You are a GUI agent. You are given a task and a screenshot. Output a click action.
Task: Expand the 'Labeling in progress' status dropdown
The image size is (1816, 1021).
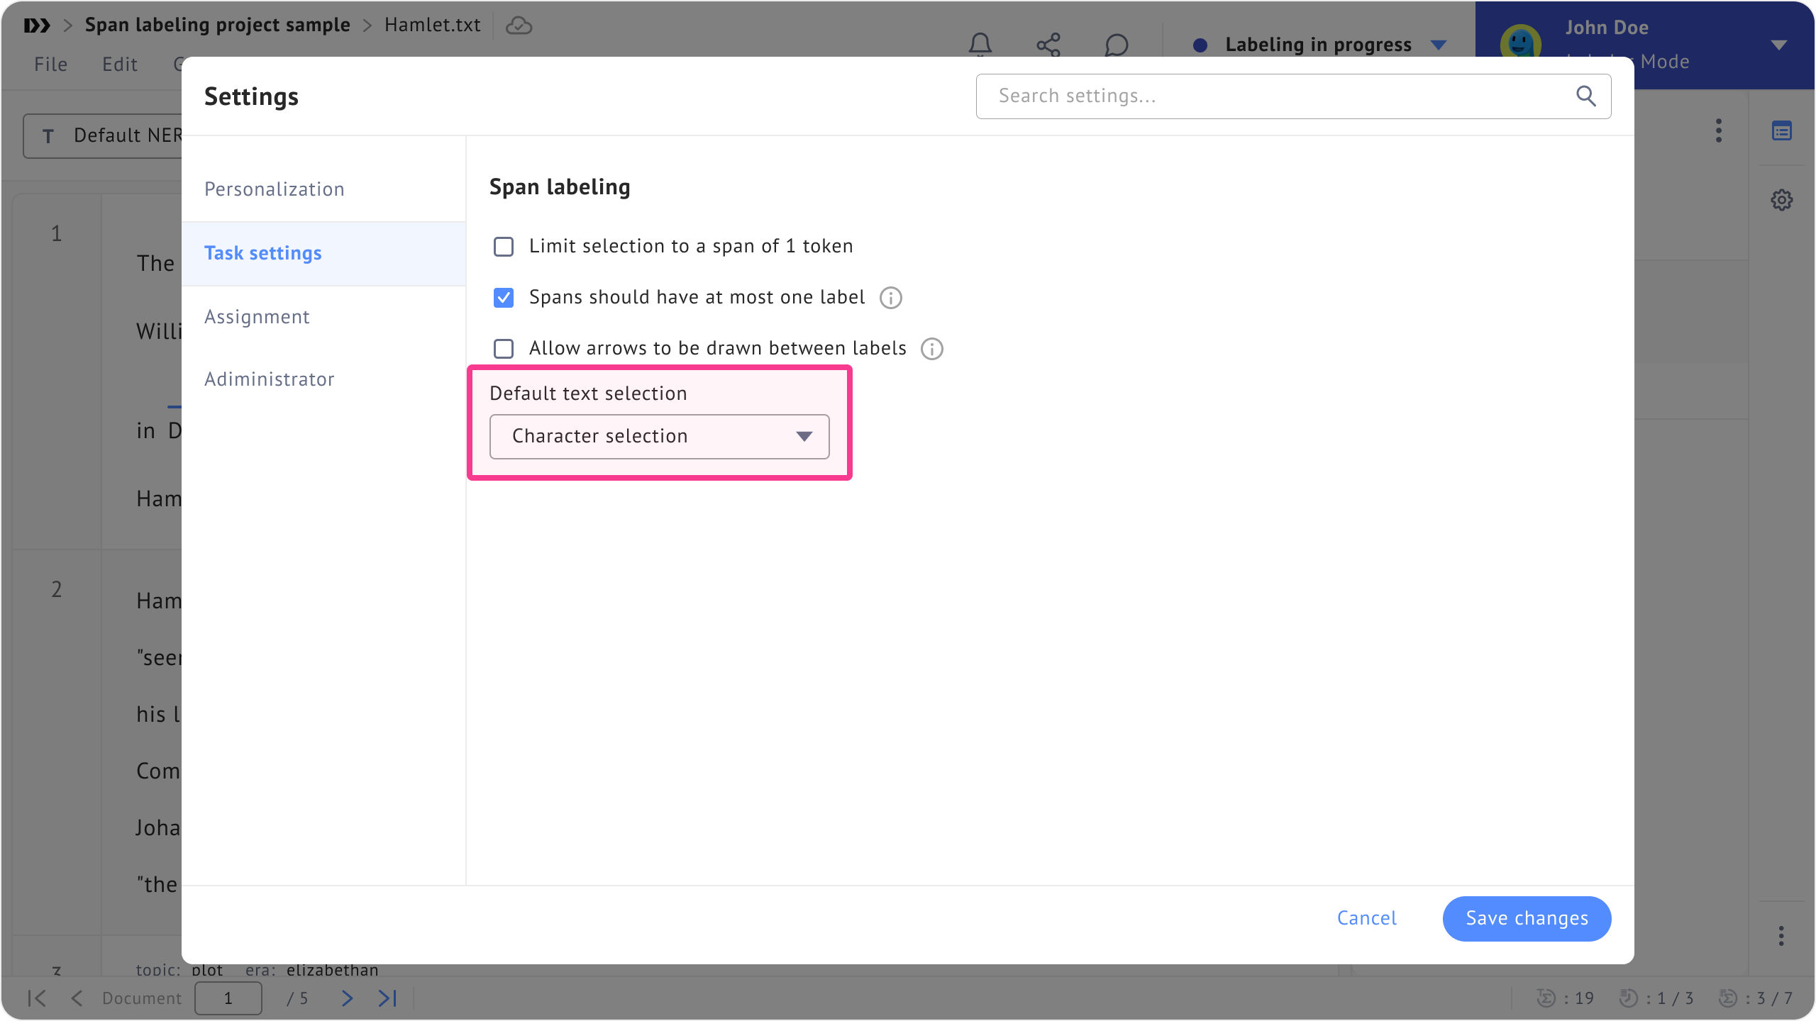click(x=1439, y=45)
